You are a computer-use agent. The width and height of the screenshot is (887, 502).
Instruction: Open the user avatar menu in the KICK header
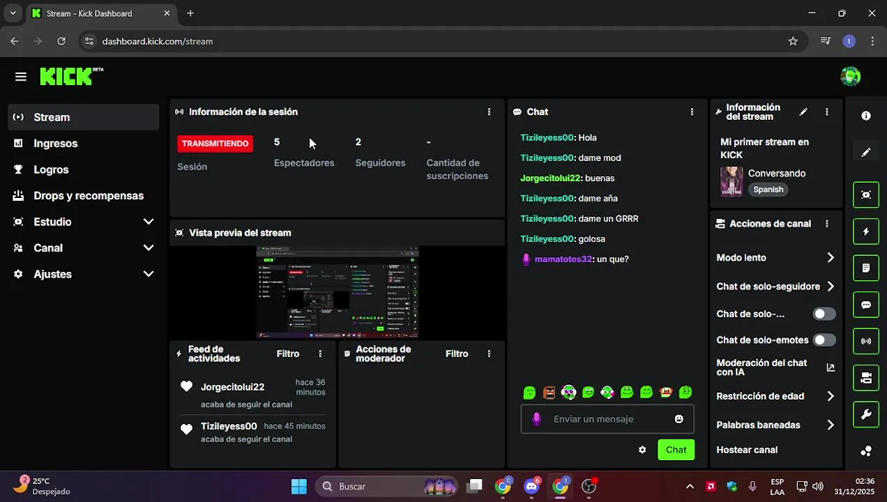[x=850, y=77]
